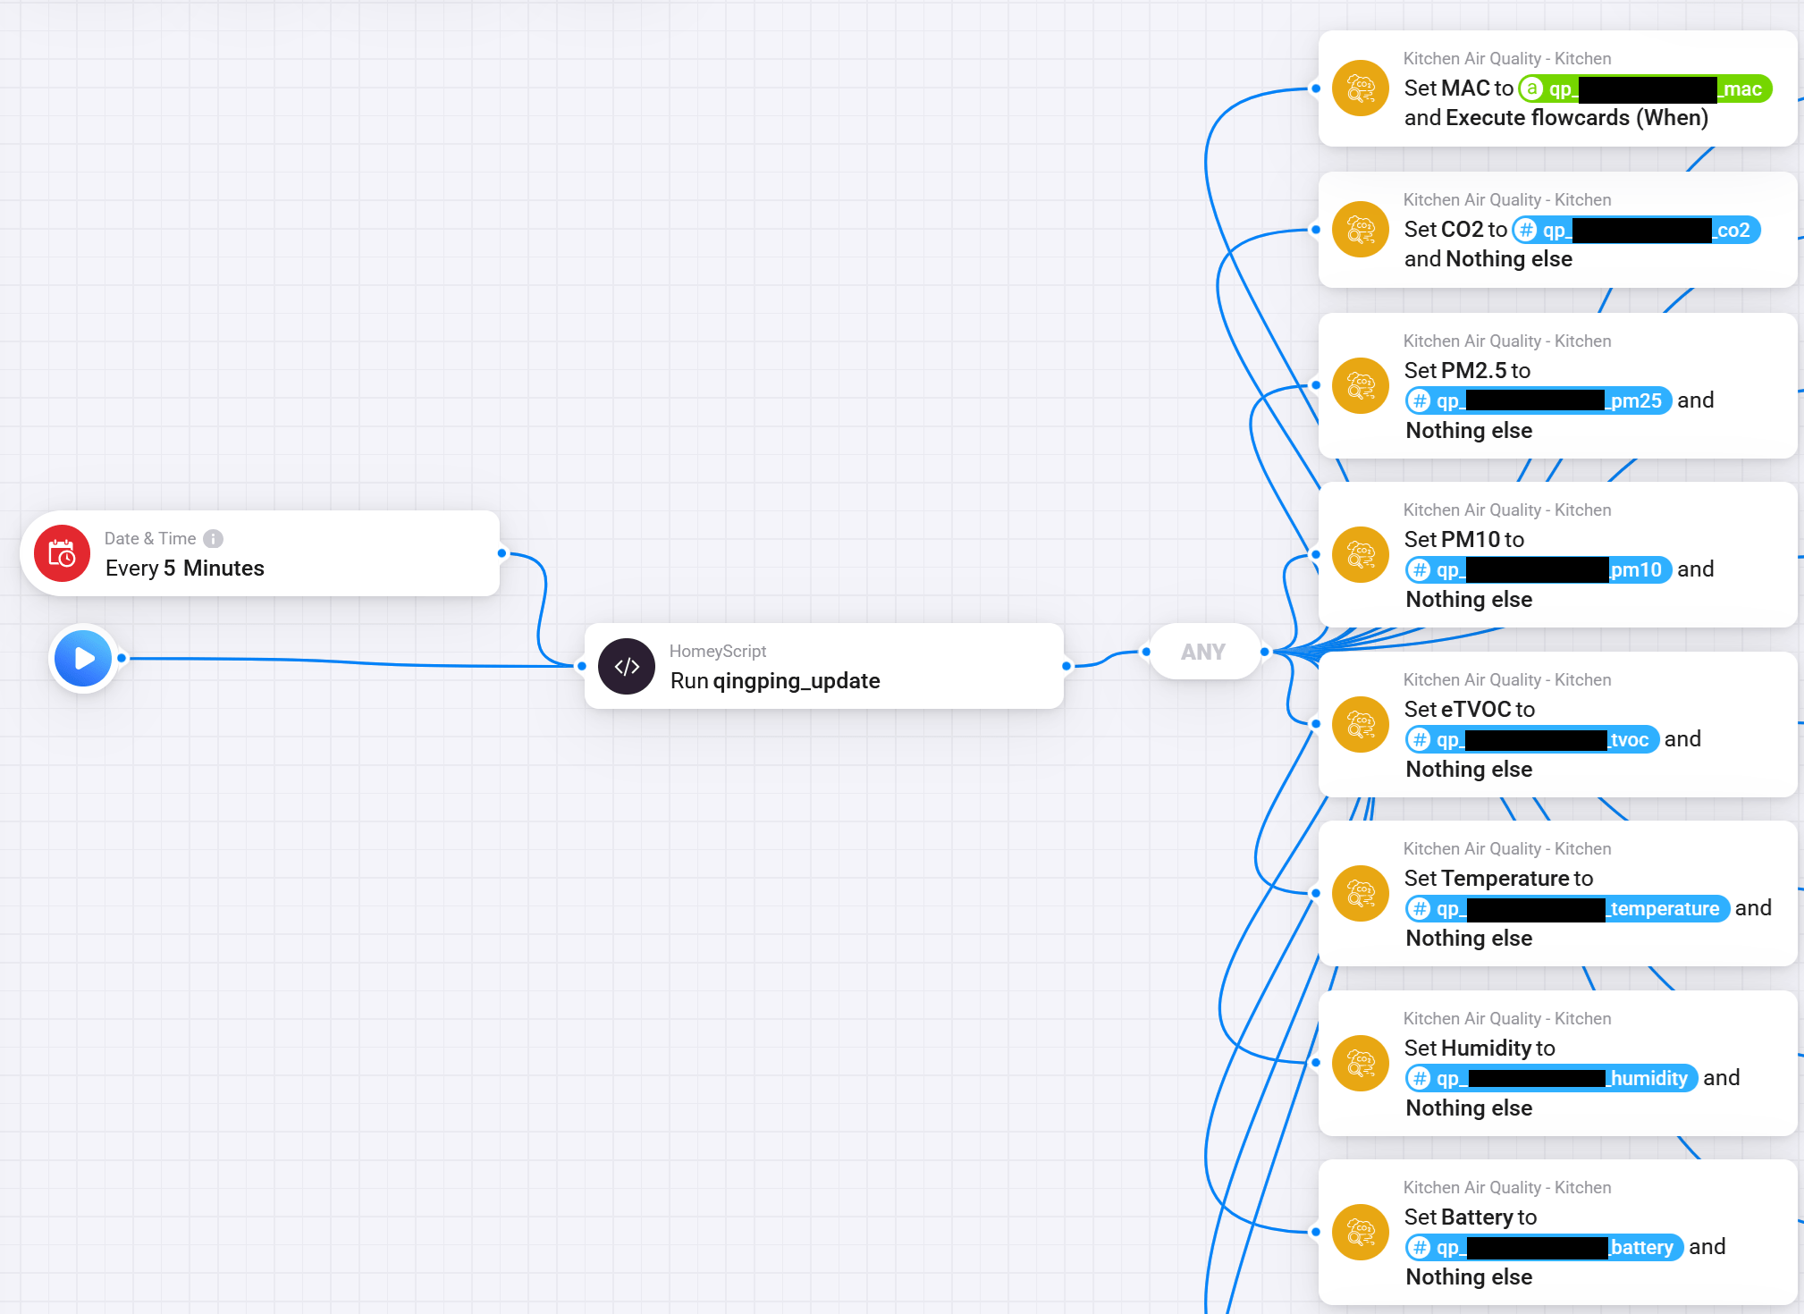The height and width of the screenshot is (1314, 1804).
Task: Click the Set eTVOC card's sensor icon
Action: (1360, 724)
